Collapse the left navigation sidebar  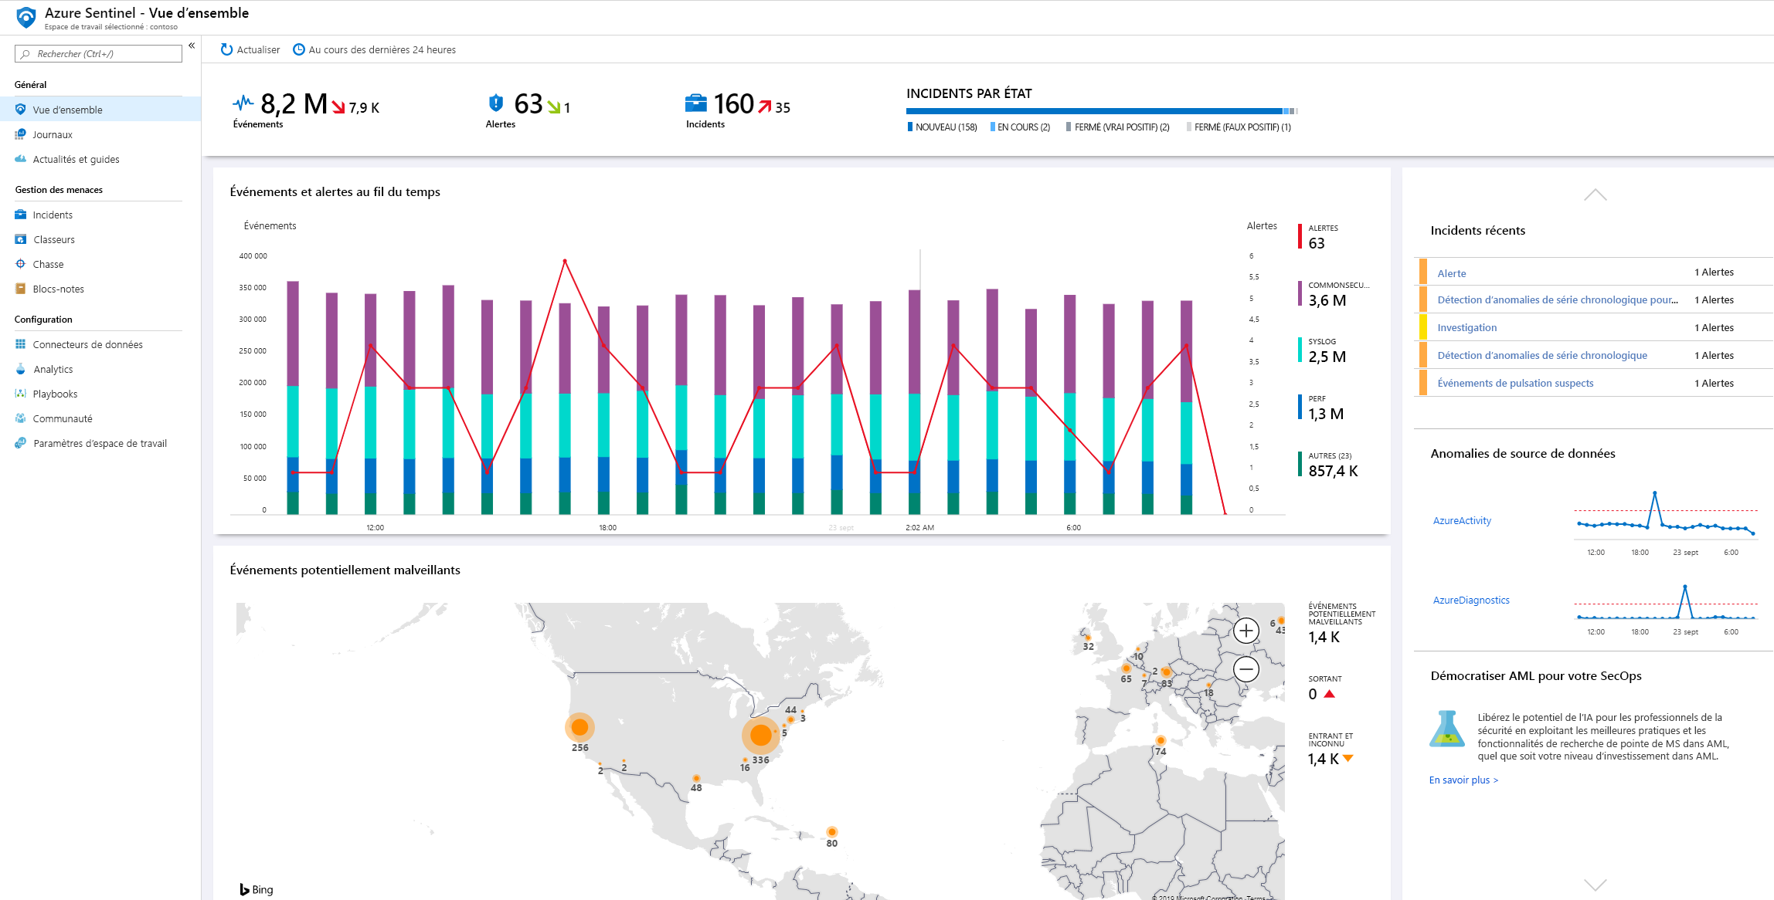click(191, 46)
